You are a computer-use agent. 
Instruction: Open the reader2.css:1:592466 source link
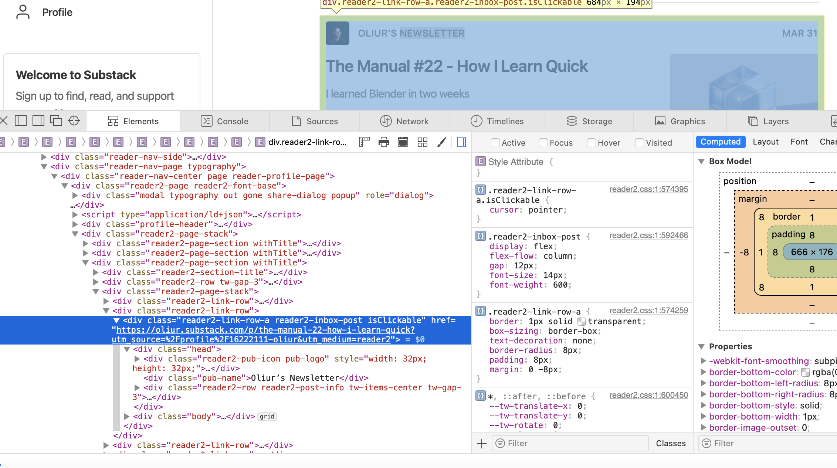(x=648, y=235)
